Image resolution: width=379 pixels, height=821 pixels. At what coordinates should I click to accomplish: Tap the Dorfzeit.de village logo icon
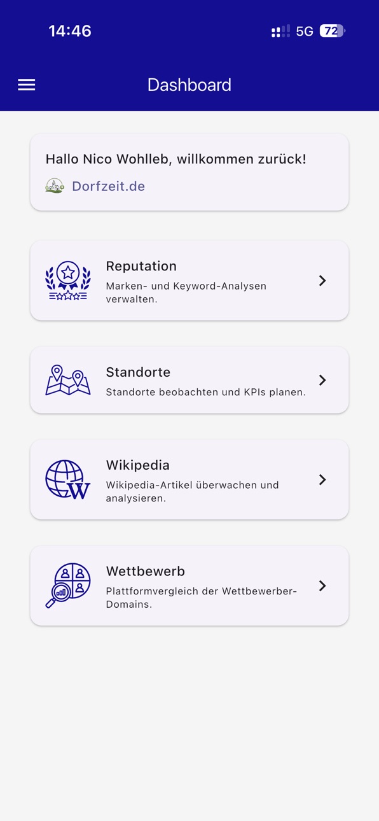tap(55, 186)
